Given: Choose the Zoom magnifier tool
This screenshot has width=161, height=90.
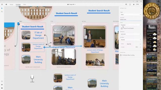Looking at the screenshot, I should point(2,12).
